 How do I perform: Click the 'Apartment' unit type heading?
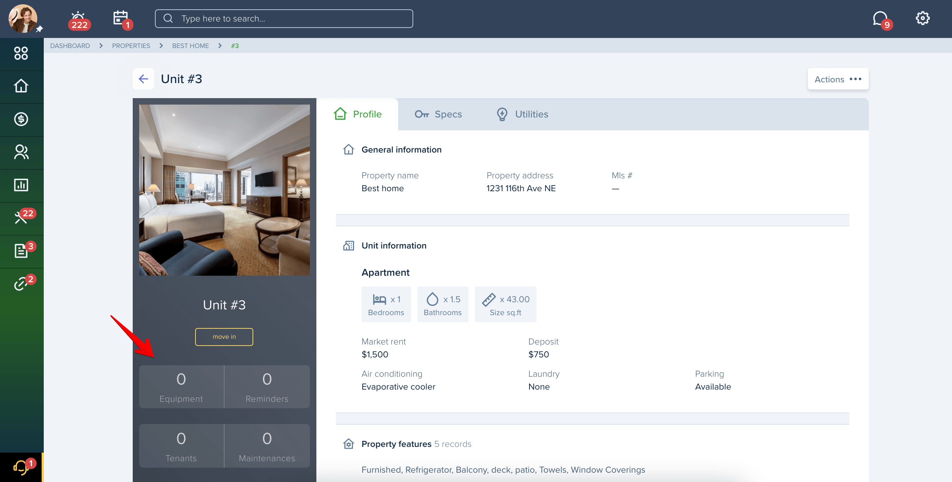385,273
